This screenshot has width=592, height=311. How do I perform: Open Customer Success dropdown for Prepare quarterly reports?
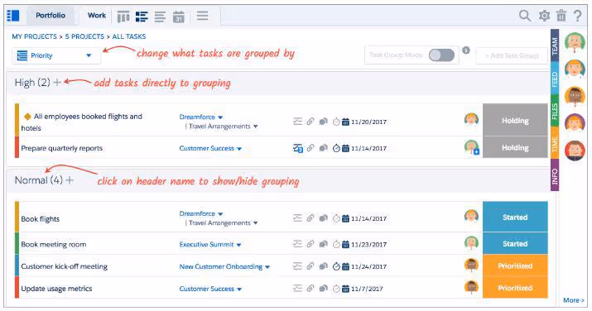point(210,149)
